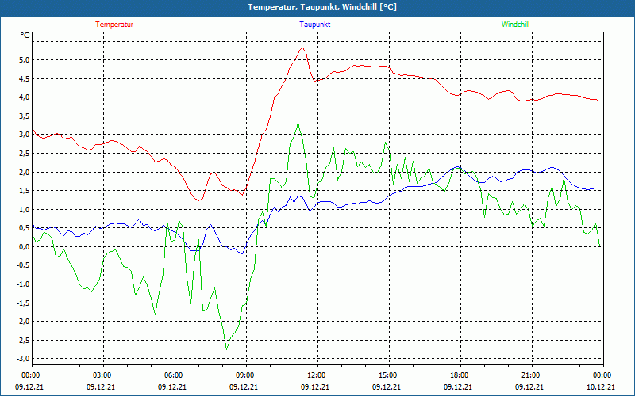Click the °C unit label on the y-axis
This screenshot has width=635, height=396.
(x=25, y=36)
